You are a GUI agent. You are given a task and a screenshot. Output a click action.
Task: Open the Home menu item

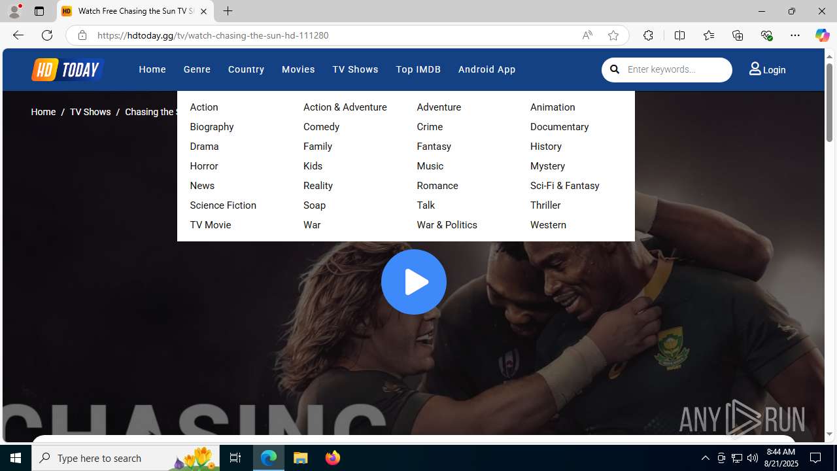pos(152,69)
